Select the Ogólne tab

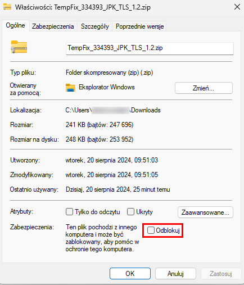pyautogui.click(x=15, y=25)
